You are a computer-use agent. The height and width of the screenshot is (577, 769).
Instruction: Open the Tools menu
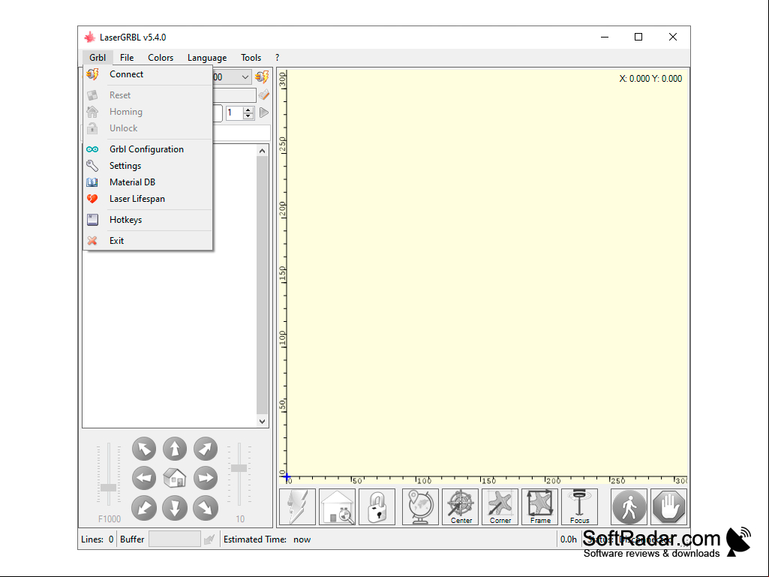point(251,58)
